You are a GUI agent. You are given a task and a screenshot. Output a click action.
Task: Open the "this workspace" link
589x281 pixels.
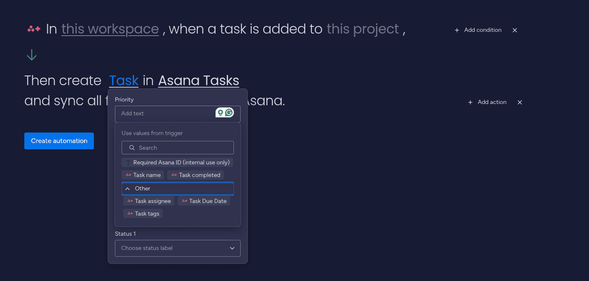(x=110, y=29)
